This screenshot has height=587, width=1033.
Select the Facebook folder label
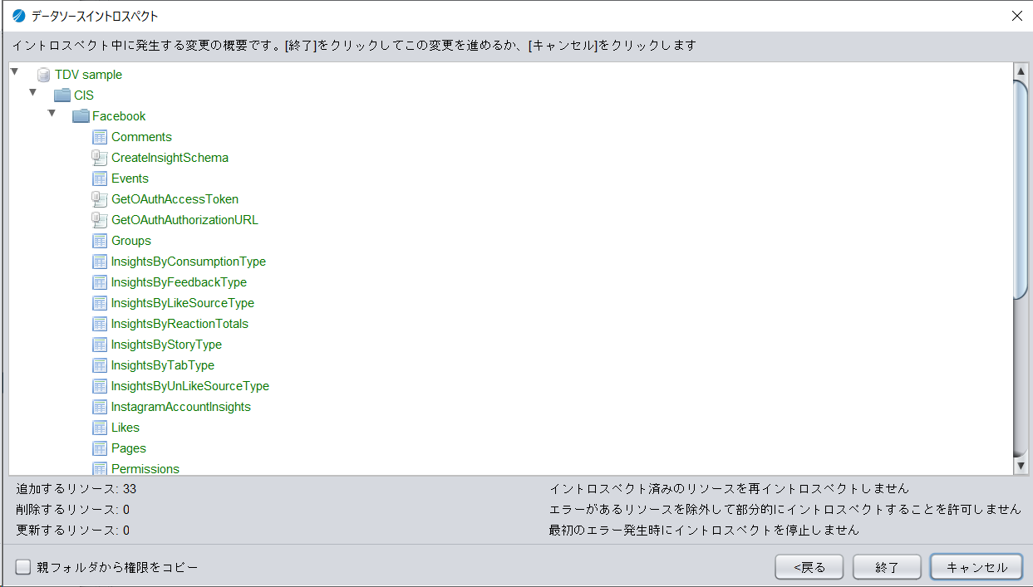pos(119,116)
